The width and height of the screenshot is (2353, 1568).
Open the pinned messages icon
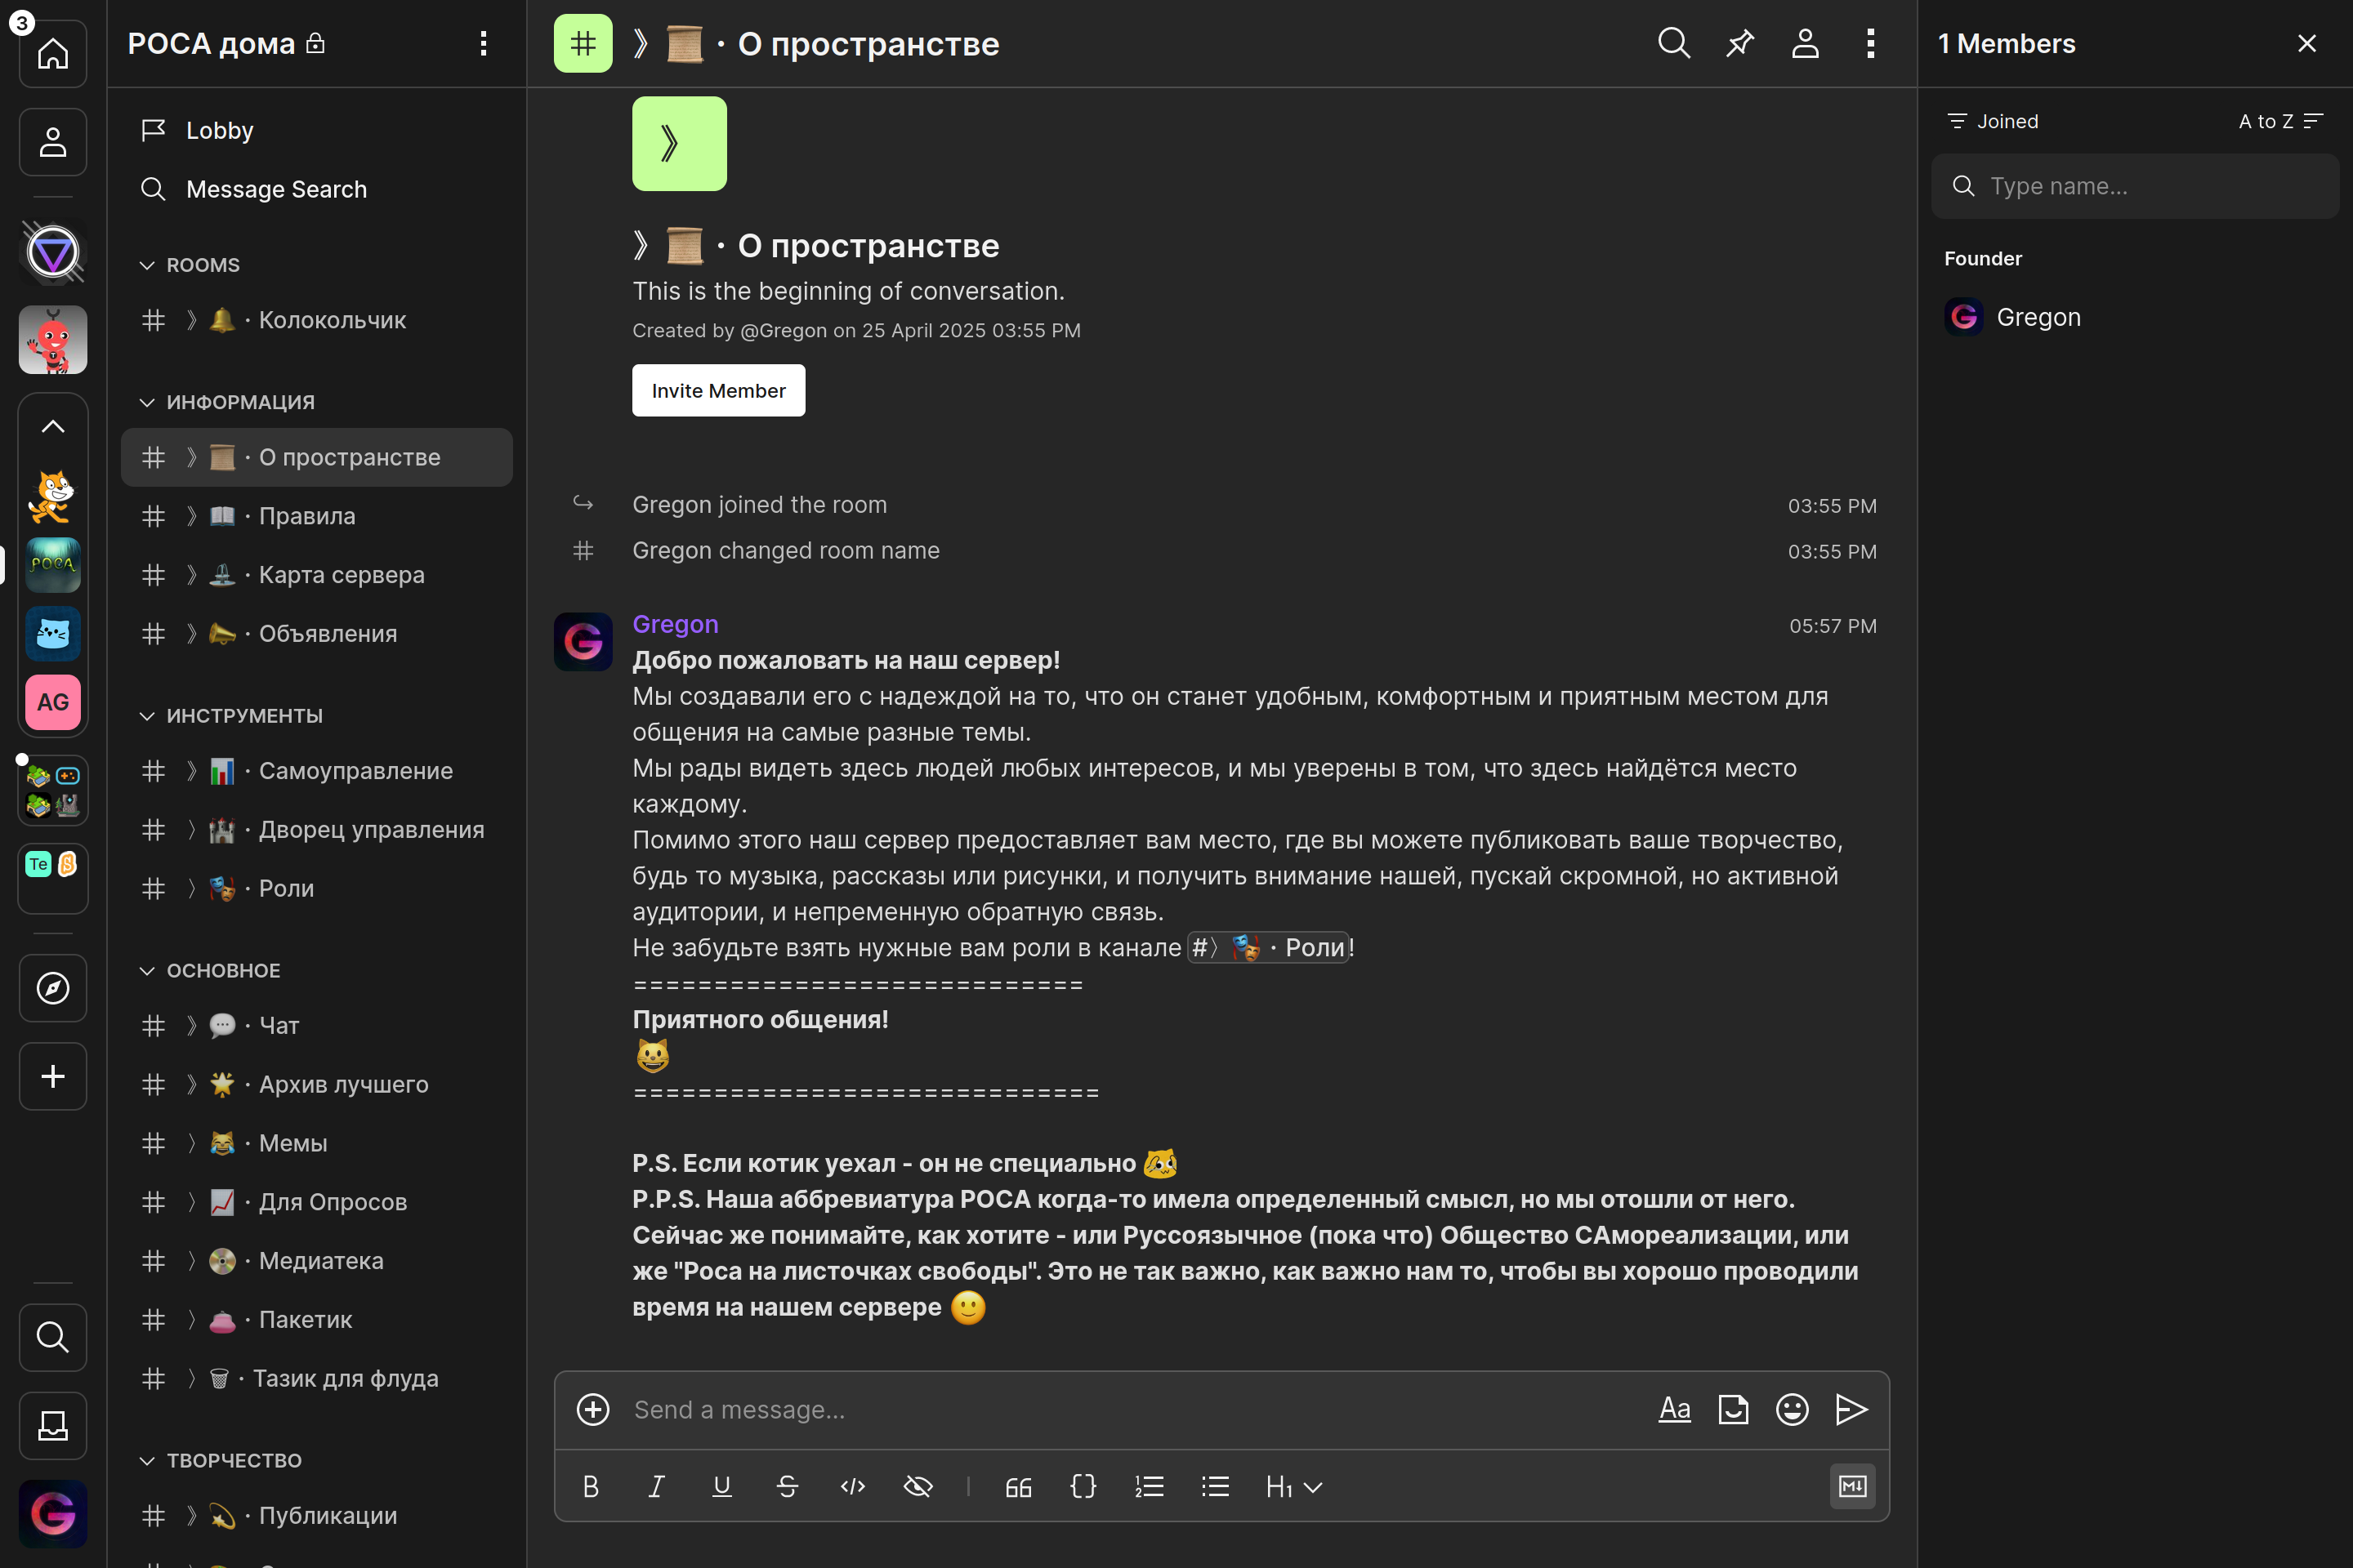(1739, 43)
